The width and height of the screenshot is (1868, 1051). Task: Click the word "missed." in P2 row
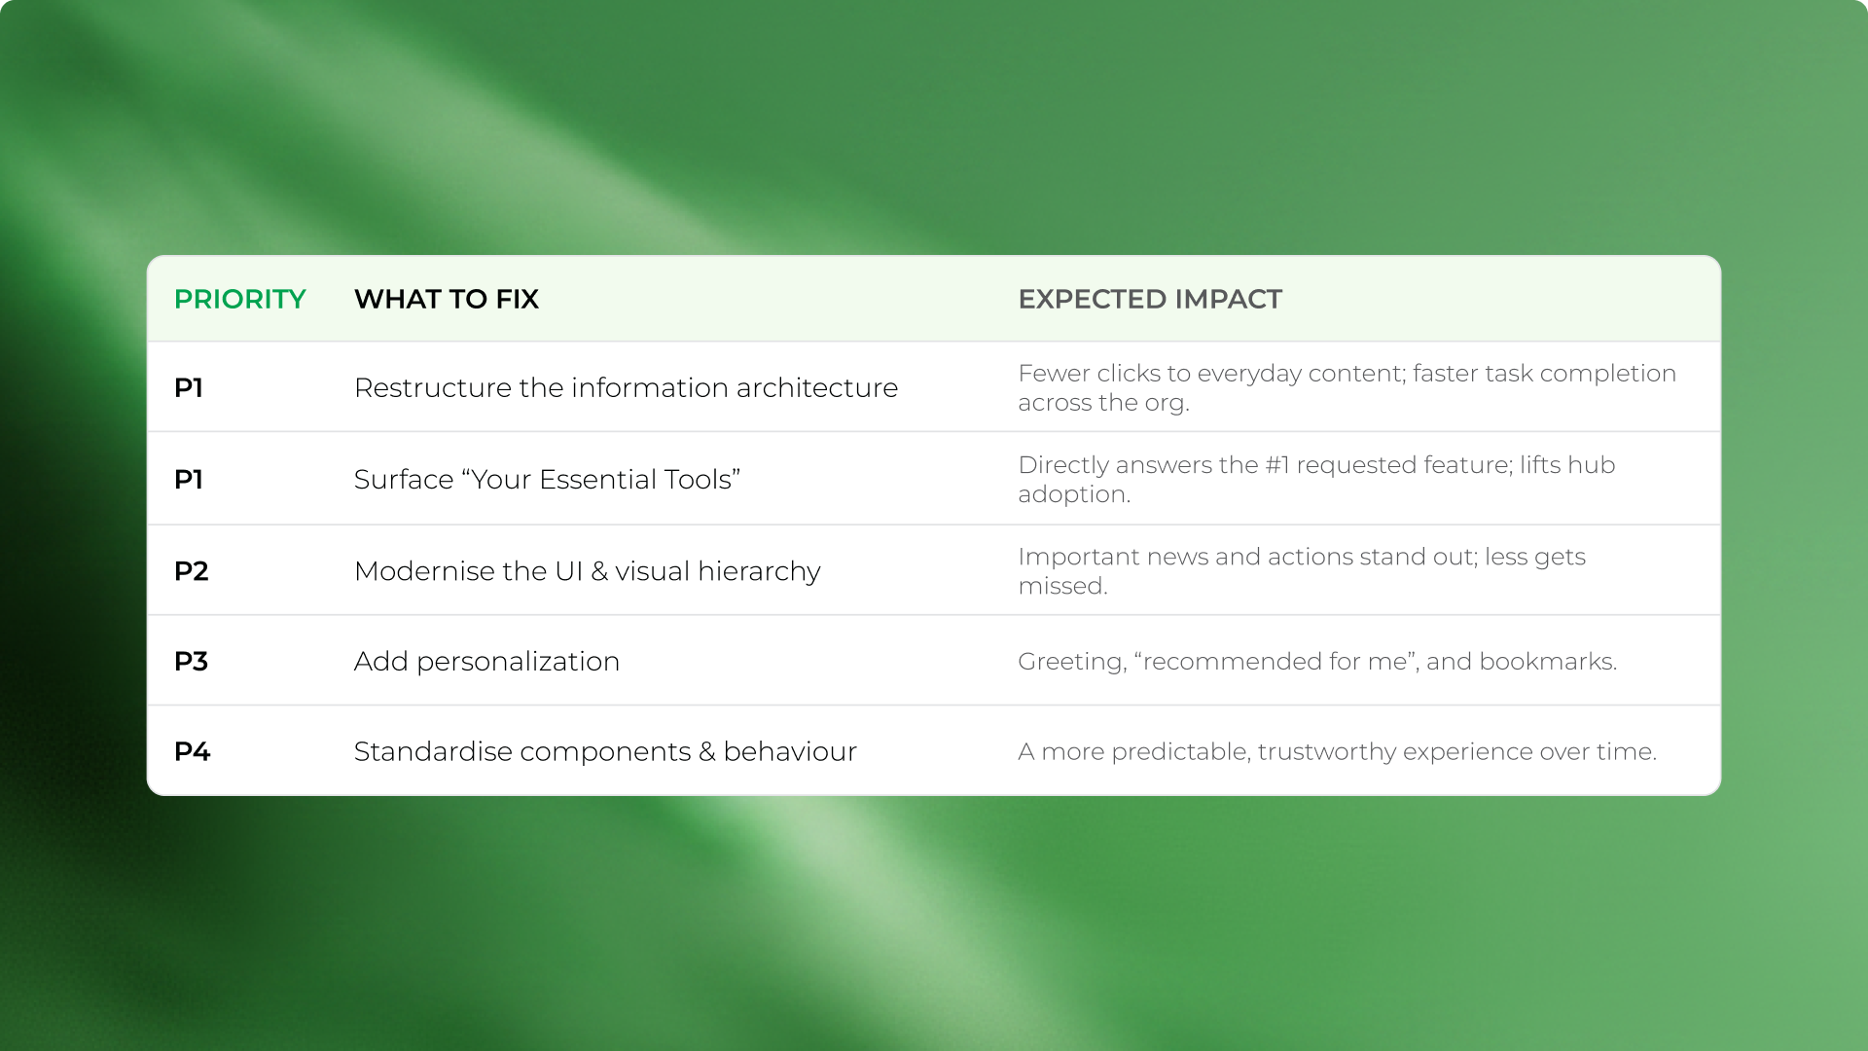pyautogui.click(x=1062, y=586)
